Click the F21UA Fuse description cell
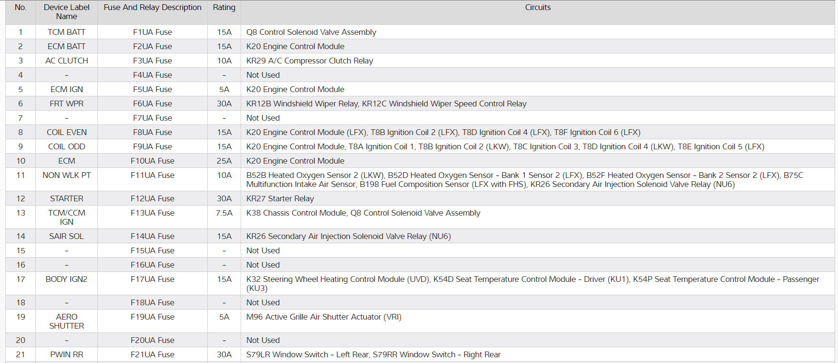 pos(152,355)
